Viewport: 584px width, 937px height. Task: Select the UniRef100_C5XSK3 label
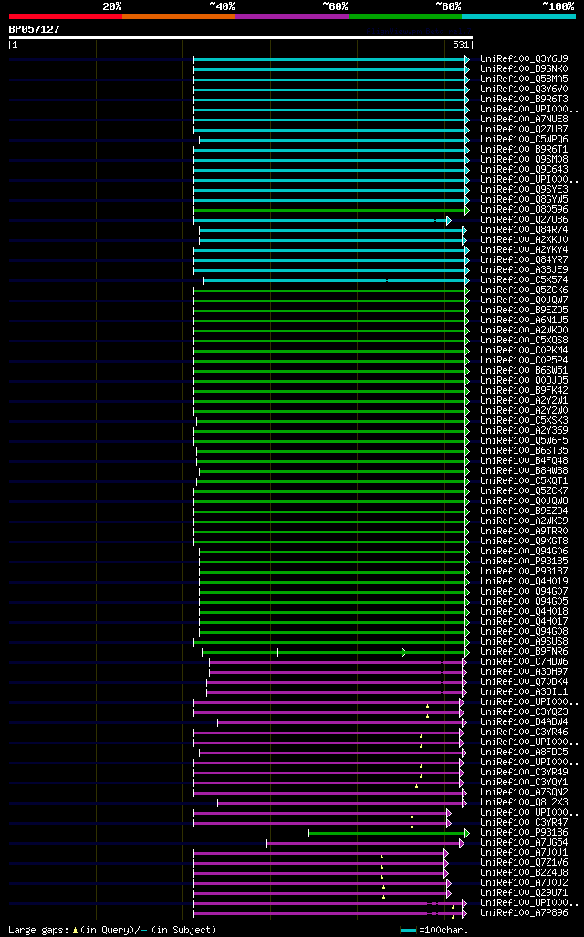point(525,421)
